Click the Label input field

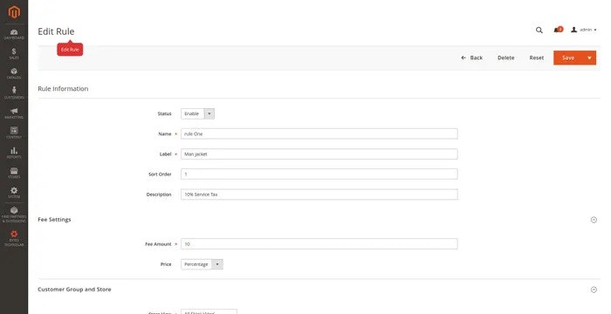(x=319, y=154)
